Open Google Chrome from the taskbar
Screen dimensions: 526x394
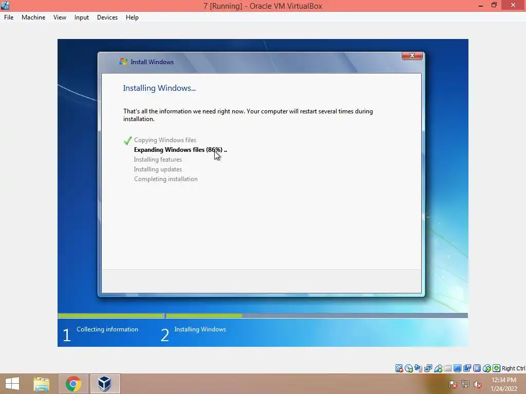(x=73, y=384)
